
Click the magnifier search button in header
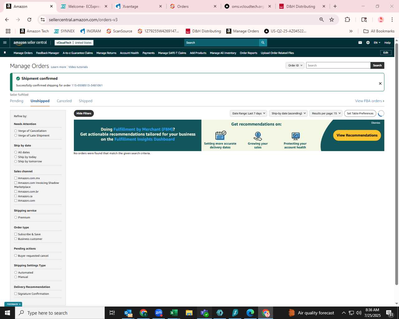click(263, 43)
